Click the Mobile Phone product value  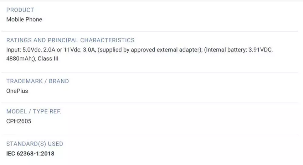pyautogui.click(x=24, y=20)
